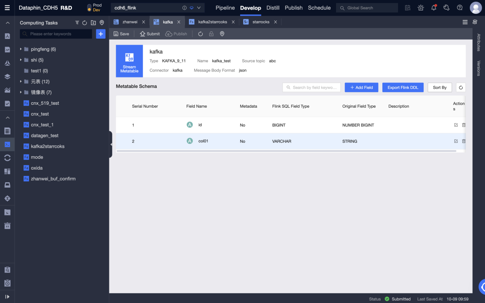Open the help question-mark icon
The width and height of the screenshot is (485, 303).
tap(459, 7)
